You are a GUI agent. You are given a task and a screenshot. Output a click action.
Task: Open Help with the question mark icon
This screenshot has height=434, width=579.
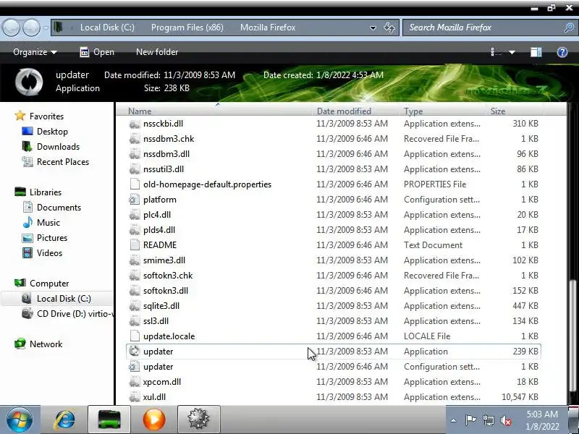click(x=562, y=52)
